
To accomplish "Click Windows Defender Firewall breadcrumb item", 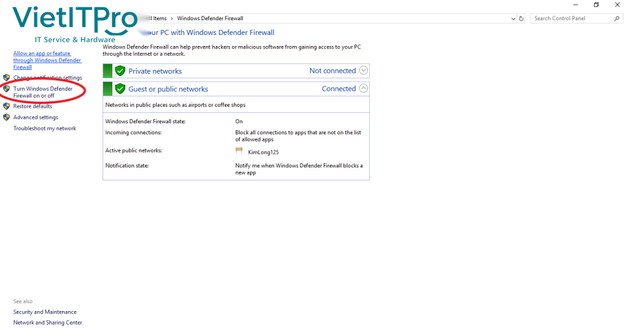I will [x=210, y=18].
